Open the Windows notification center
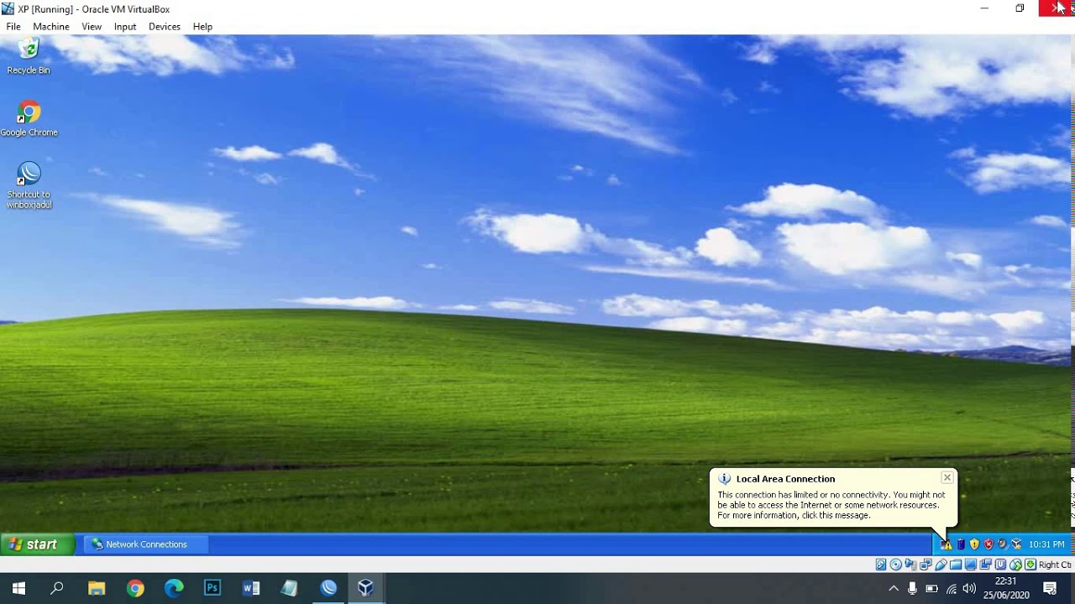Viewport: 1075px width, 604px height. coord(1050,589)
